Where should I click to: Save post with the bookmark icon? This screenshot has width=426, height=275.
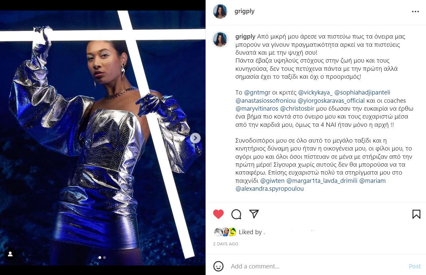click(416, 214)
